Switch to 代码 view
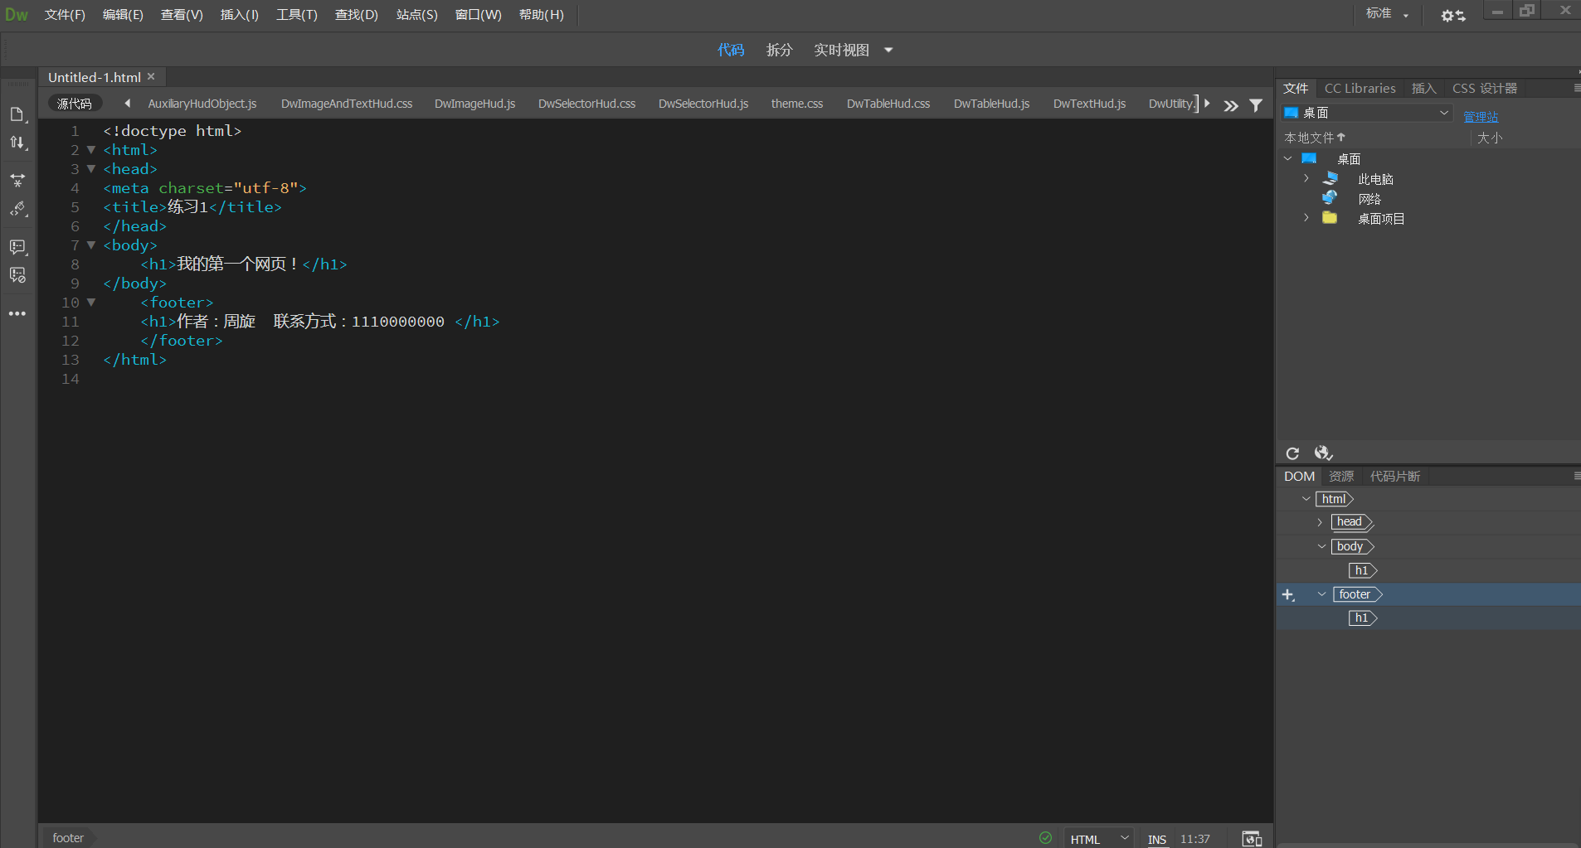The width and height of the screenshot is (1581, 848). coord(731,50)
